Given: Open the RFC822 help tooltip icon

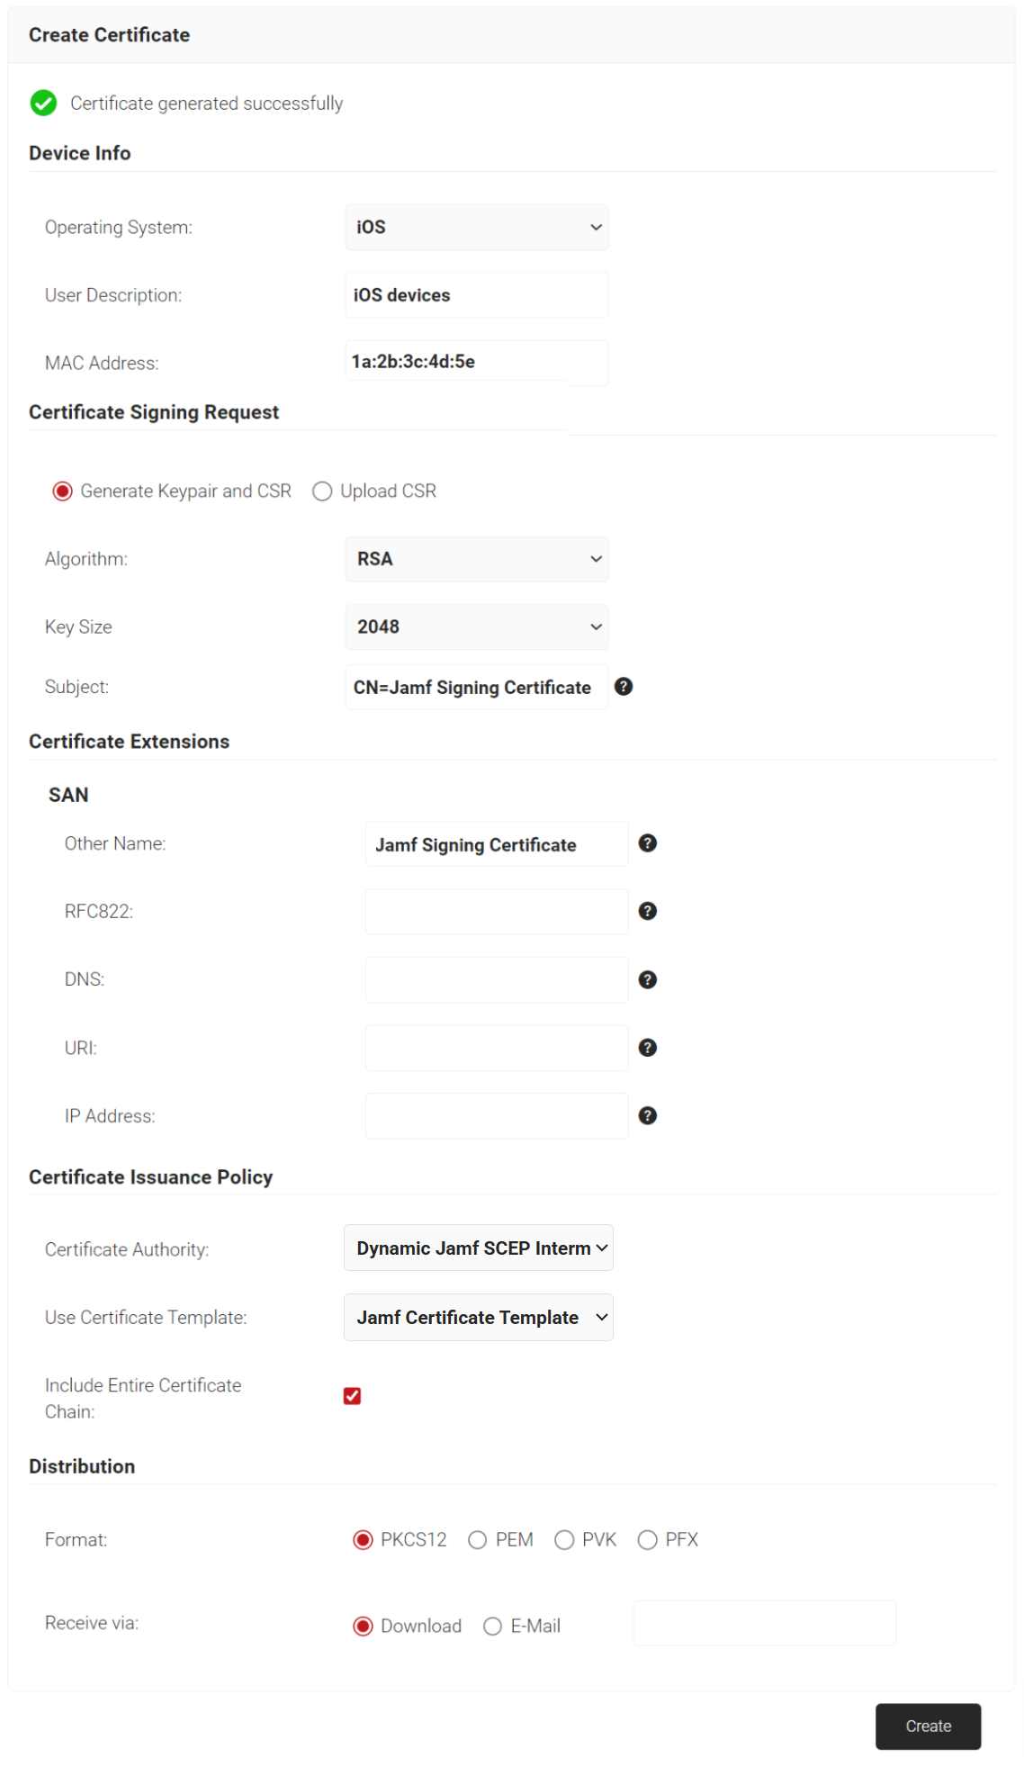Looking at the screenshot, I should [647, 911].
